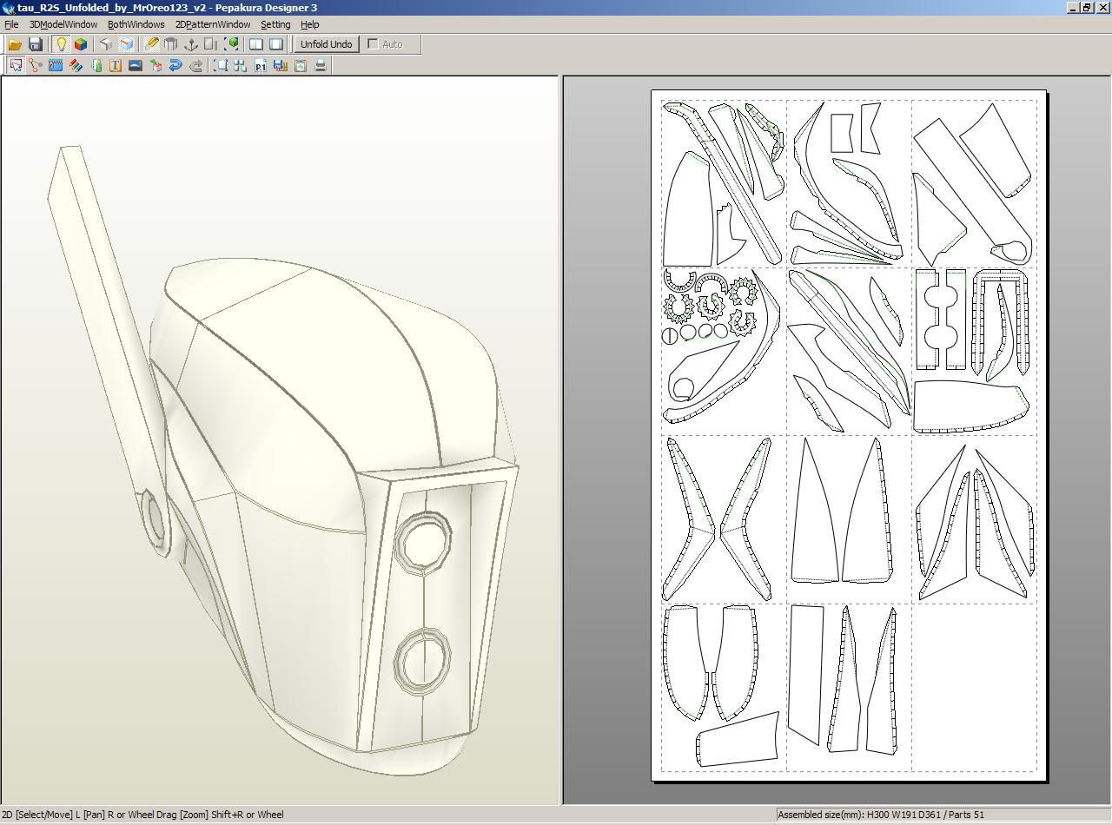Screen dimensions: 1112x825
Task: Open the BothWindows menu
Action: point(136,24)
